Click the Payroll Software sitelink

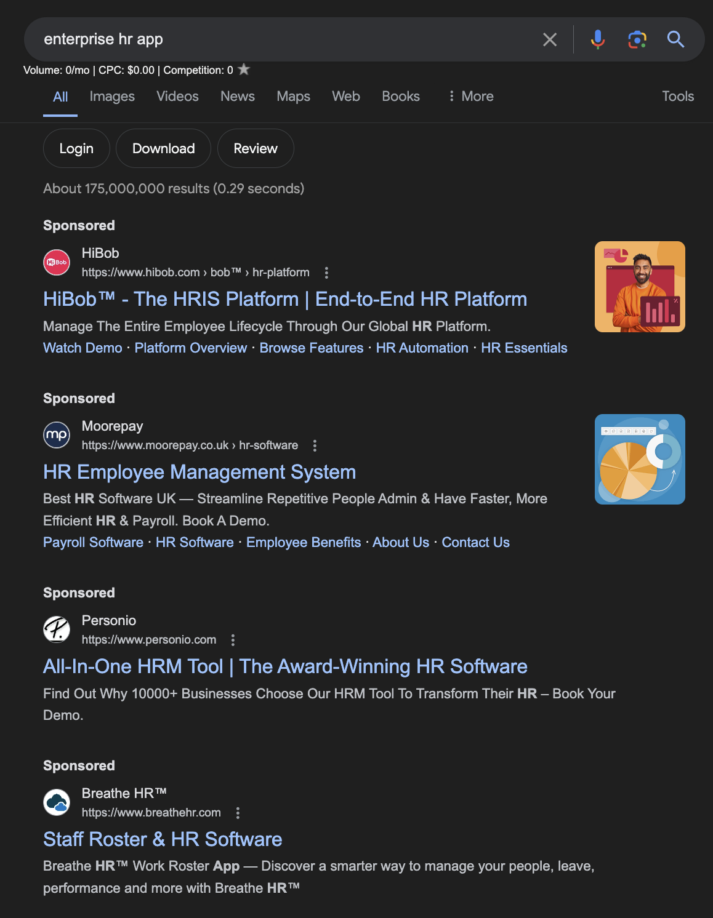pyautogui.click(x=93, y=542)
